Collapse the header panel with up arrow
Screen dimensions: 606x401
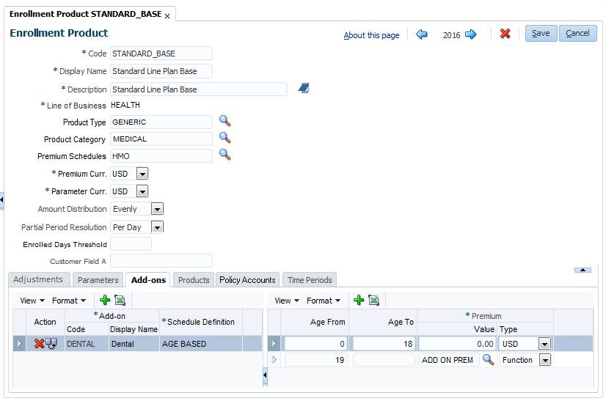(x=583, y=270)
